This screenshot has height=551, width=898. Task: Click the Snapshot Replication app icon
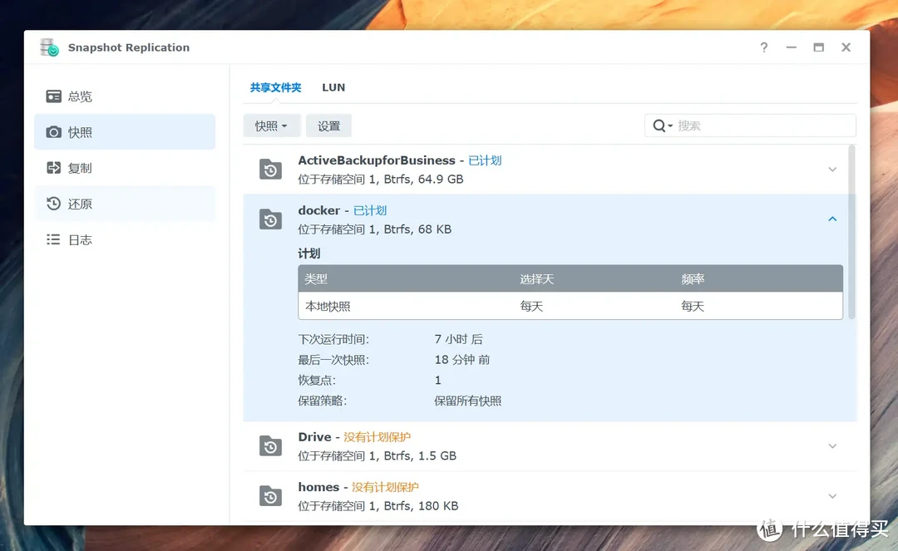(x=48, y=47)
